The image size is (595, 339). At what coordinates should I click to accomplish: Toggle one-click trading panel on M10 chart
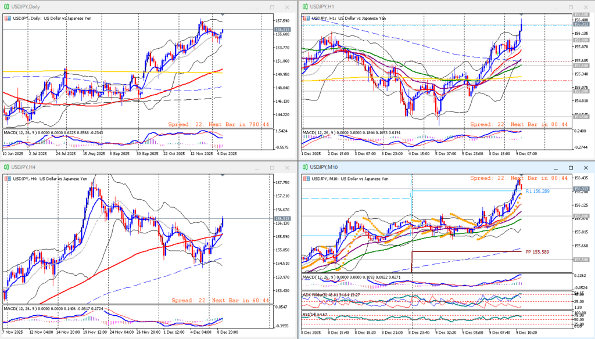click(x=306, y=179)
